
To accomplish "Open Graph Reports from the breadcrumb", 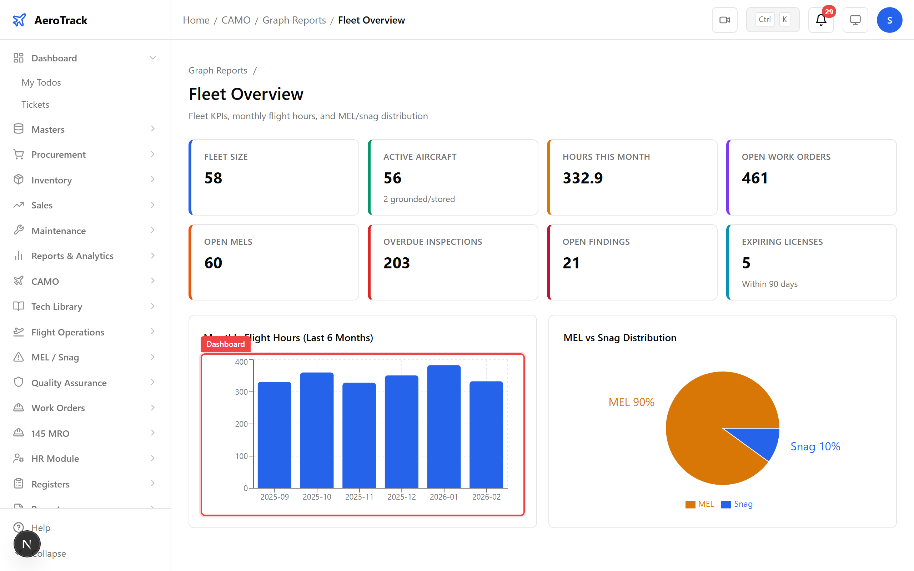I will 294,20.
